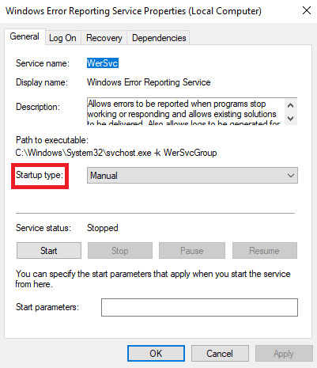
Task: Click the description scroll down arrow
Action: coord(291,119)
